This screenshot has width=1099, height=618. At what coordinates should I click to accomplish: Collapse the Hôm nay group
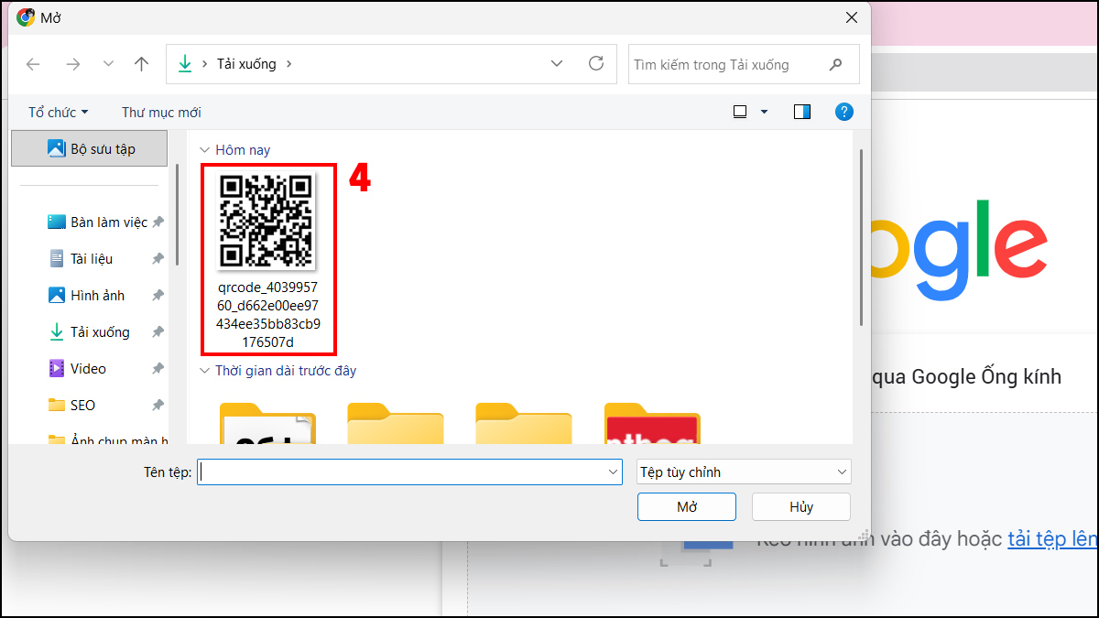coord(204,150)
